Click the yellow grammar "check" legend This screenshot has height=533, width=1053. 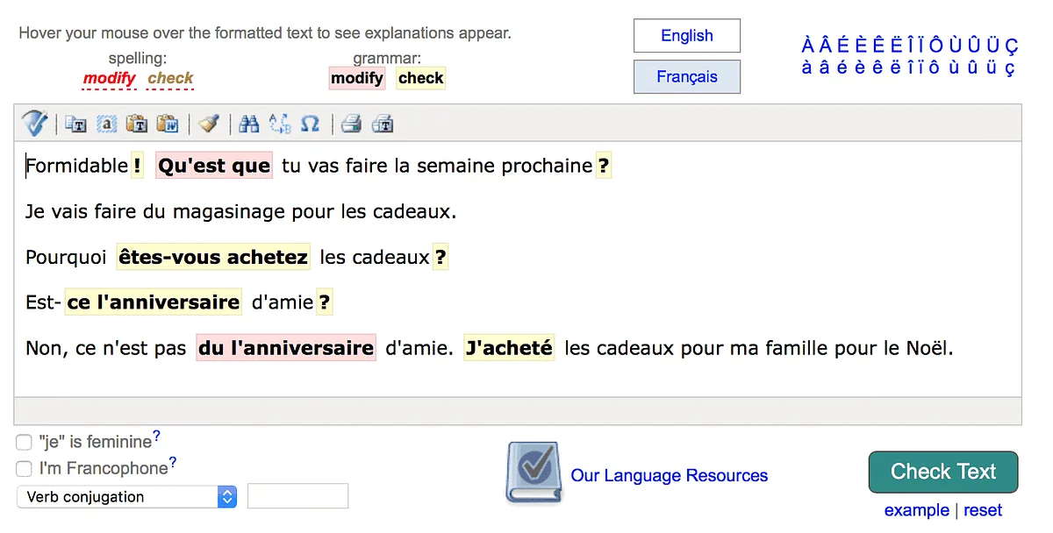tap(421, 78)
